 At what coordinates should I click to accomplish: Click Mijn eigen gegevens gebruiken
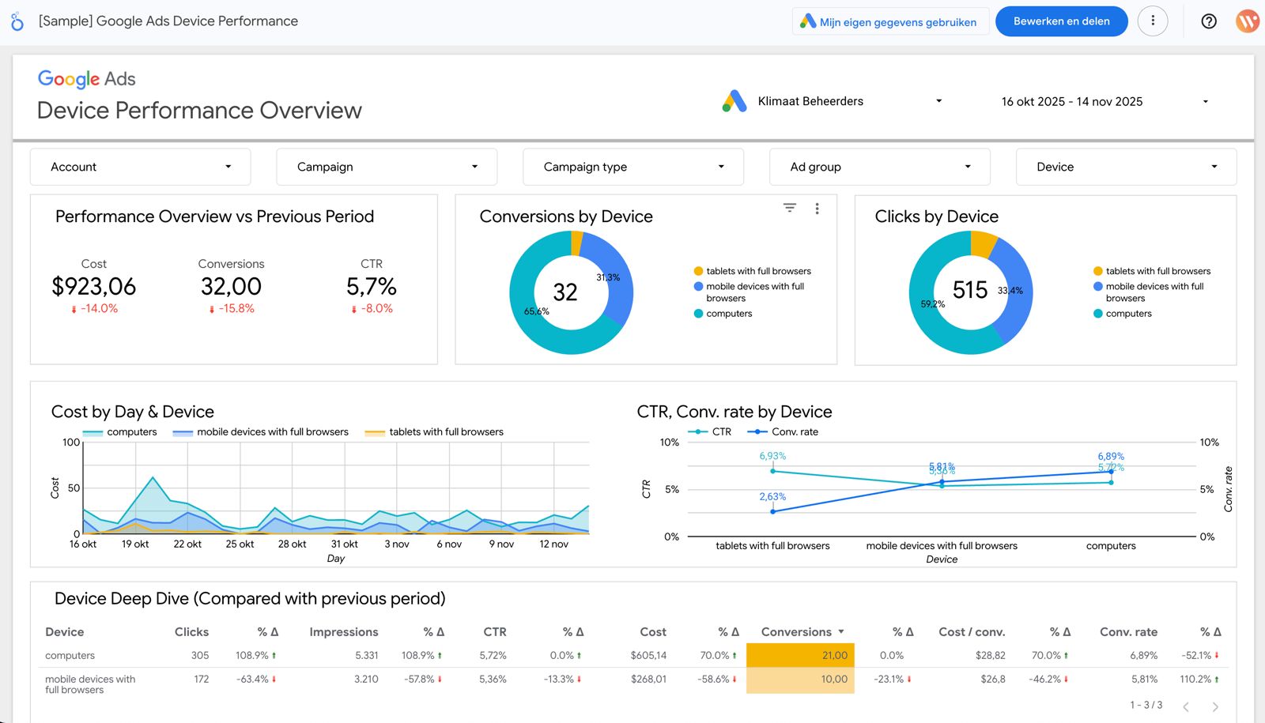890,21
